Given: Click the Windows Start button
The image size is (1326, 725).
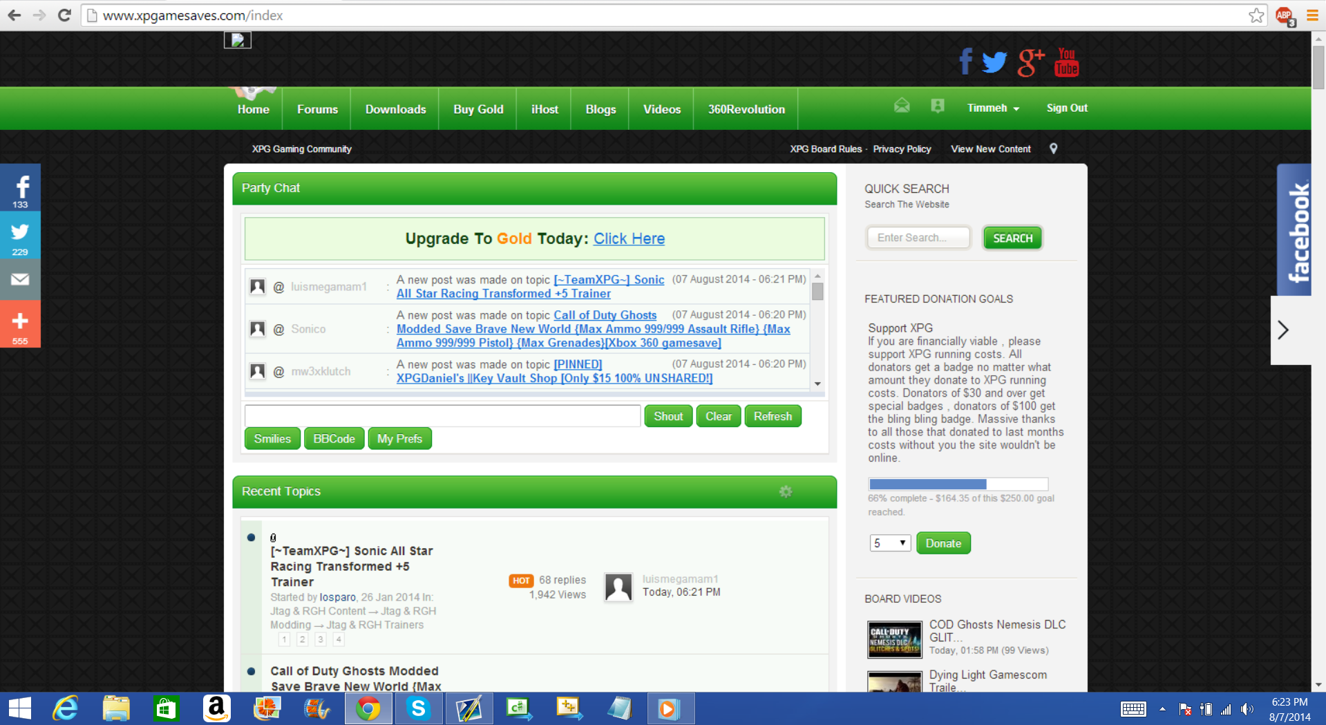Looking at the screenshot, I should pyautogui.click(x=20, y=708).
